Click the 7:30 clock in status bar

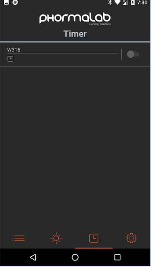click(142, 2)
